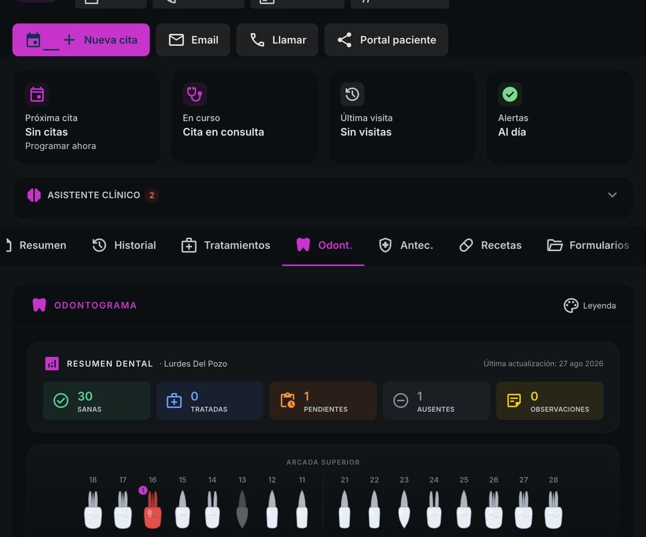This screenshot has height=537, width=646.
Task: Open the Antec. tab
Action: [x=405, y=245]
